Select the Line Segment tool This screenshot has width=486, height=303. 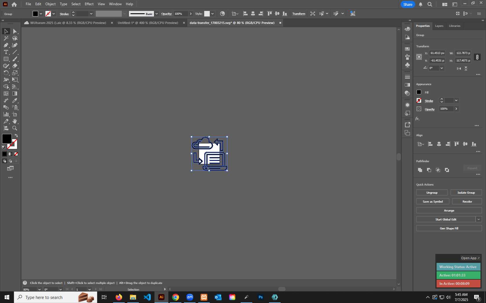pyautogui.click(x=15, y=52)
